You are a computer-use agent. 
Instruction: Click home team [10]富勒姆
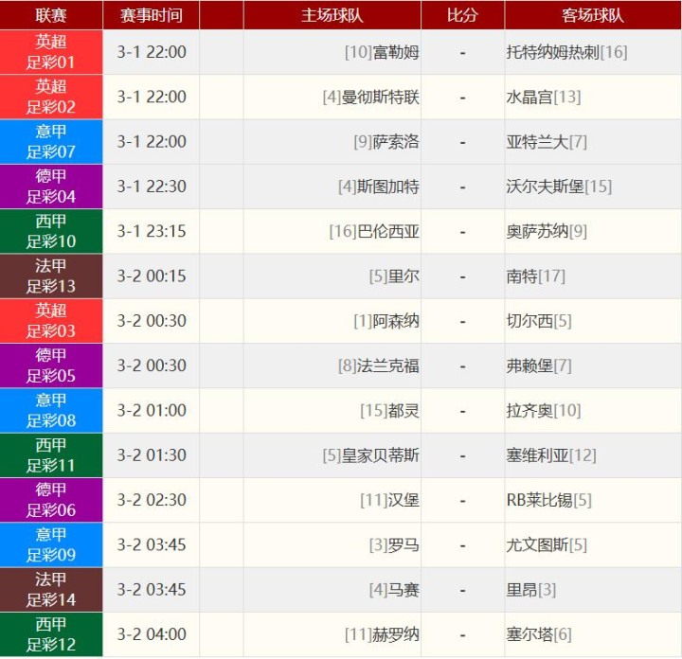tap(382, 53)
